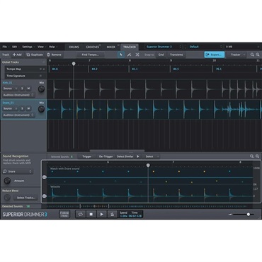Switch to the Grooves tab
Screen dimensions: 262x262
93,47
